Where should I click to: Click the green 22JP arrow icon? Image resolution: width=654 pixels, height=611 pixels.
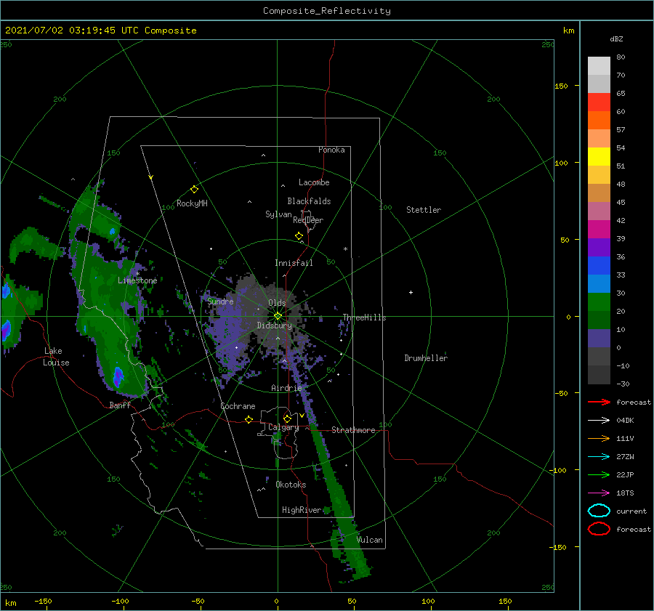(x=599, y=474)
